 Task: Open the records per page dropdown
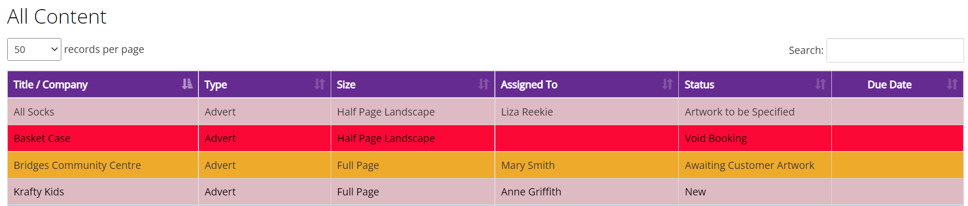34,49
